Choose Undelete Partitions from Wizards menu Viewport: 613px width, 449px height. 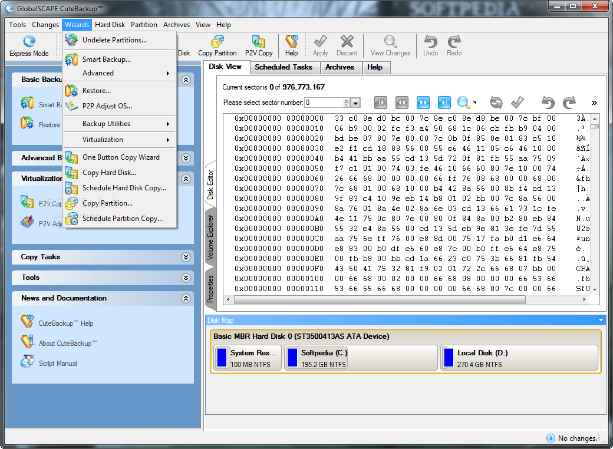click(x=119, y=40)
